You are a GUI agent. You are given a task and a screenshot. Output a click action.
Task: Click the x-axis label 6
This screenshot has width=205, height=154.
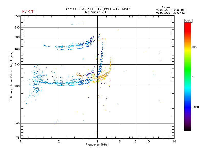point(120,141)
